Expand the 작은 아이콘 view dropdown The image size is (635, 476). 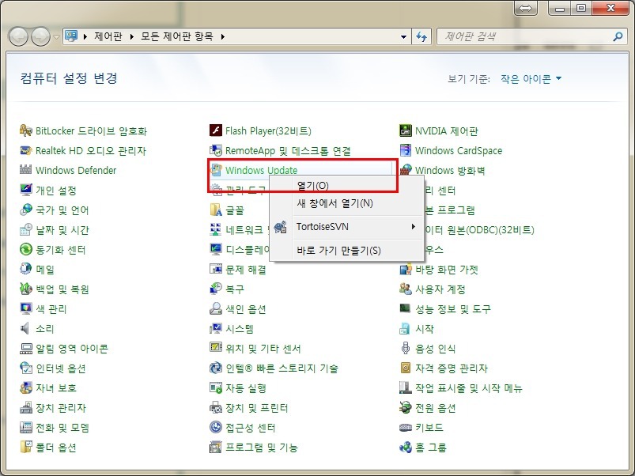(531, 78)
